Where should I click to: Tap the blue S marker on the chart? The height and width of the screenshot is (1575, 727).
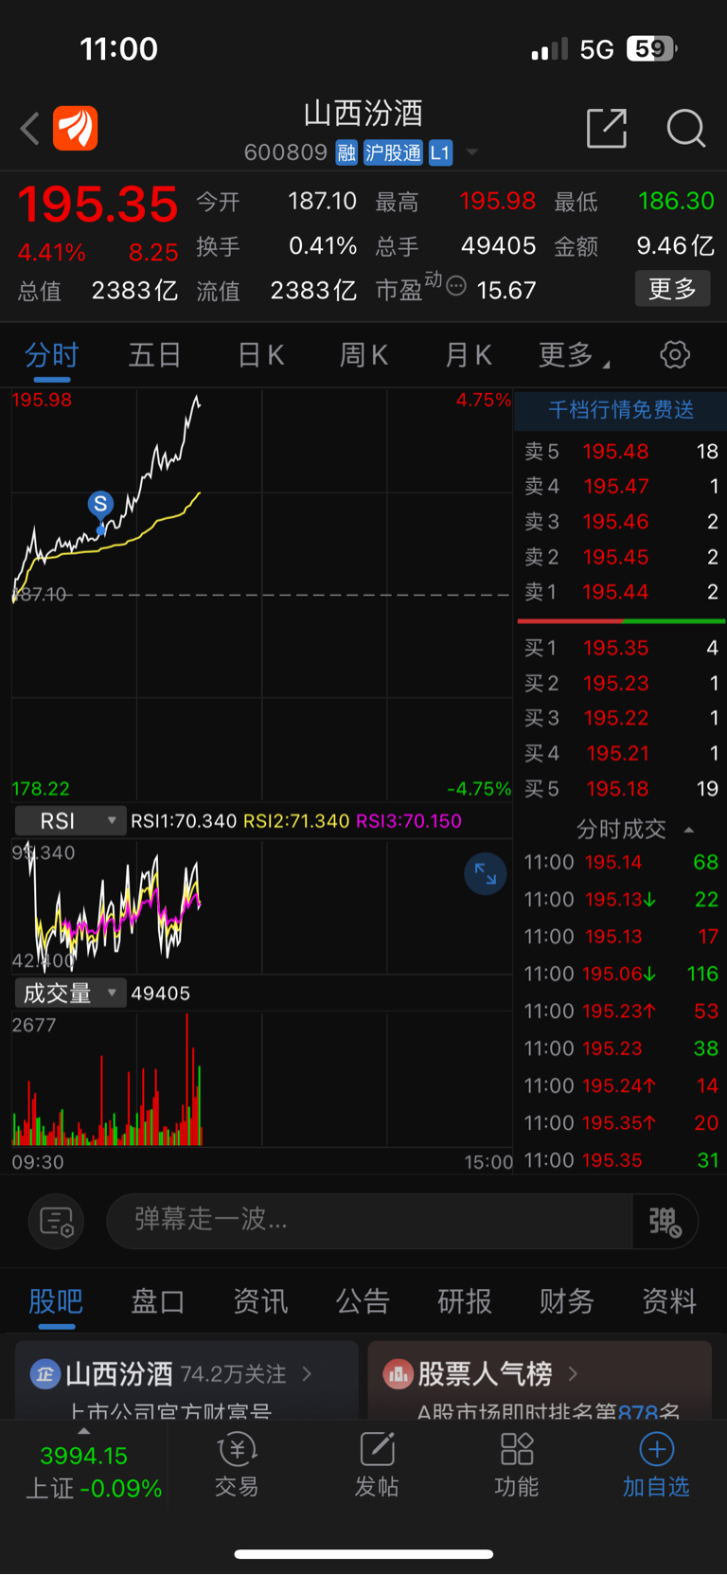pos(100,504)
